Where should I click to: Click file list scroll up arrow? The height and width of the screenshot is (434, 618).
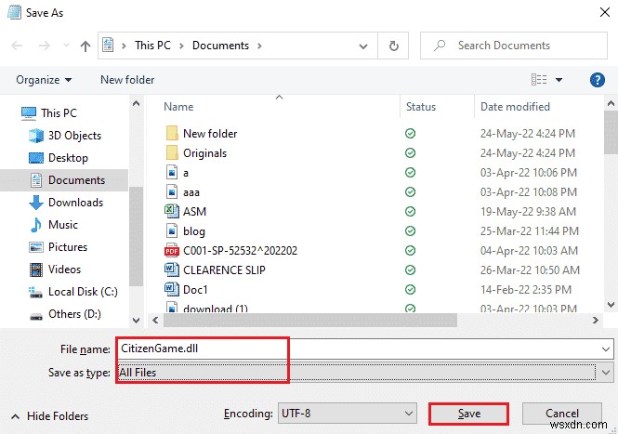611,104
